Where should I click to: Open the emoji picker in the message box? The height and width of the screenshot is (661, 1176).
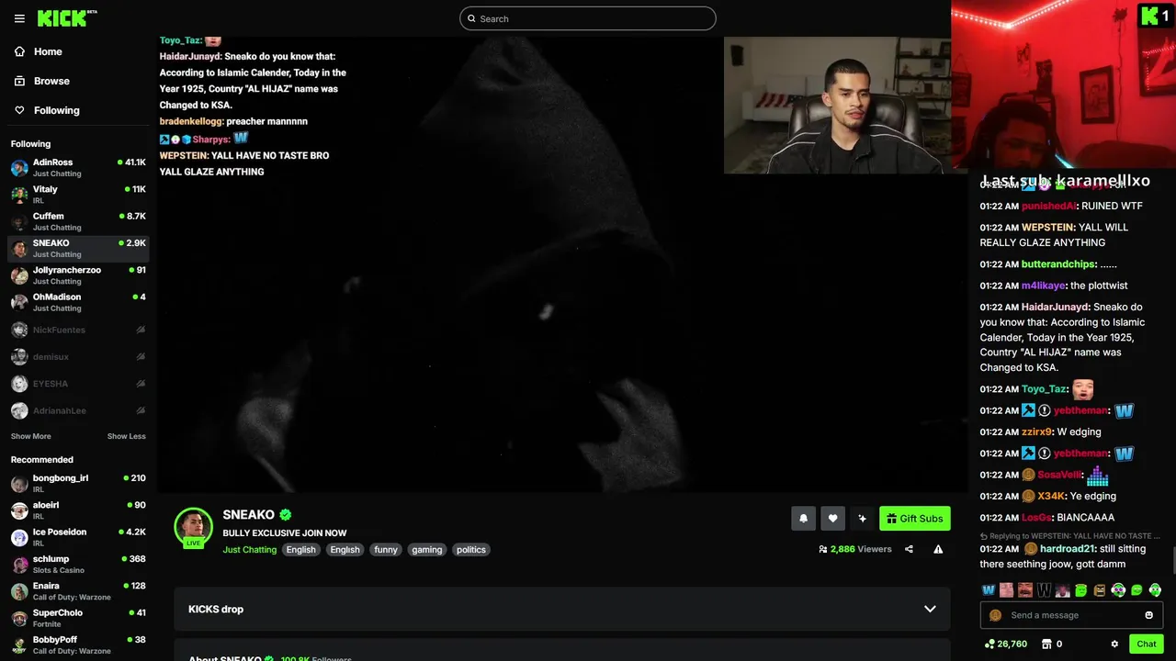(1148, 615)
